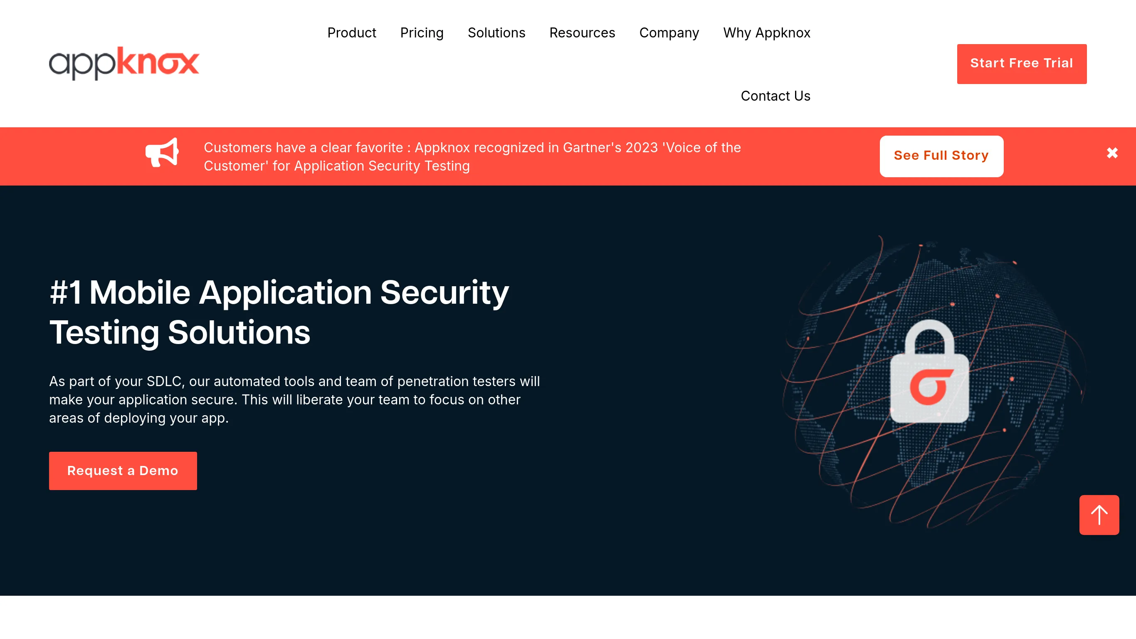Click the Contact Us link

775,95
